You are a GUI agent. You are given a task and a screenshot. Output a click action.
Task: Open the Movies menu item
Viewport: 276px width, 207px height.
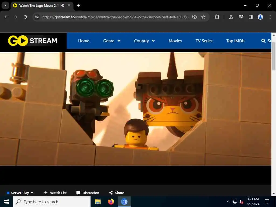pyautogui.click(x=175, y=41)
